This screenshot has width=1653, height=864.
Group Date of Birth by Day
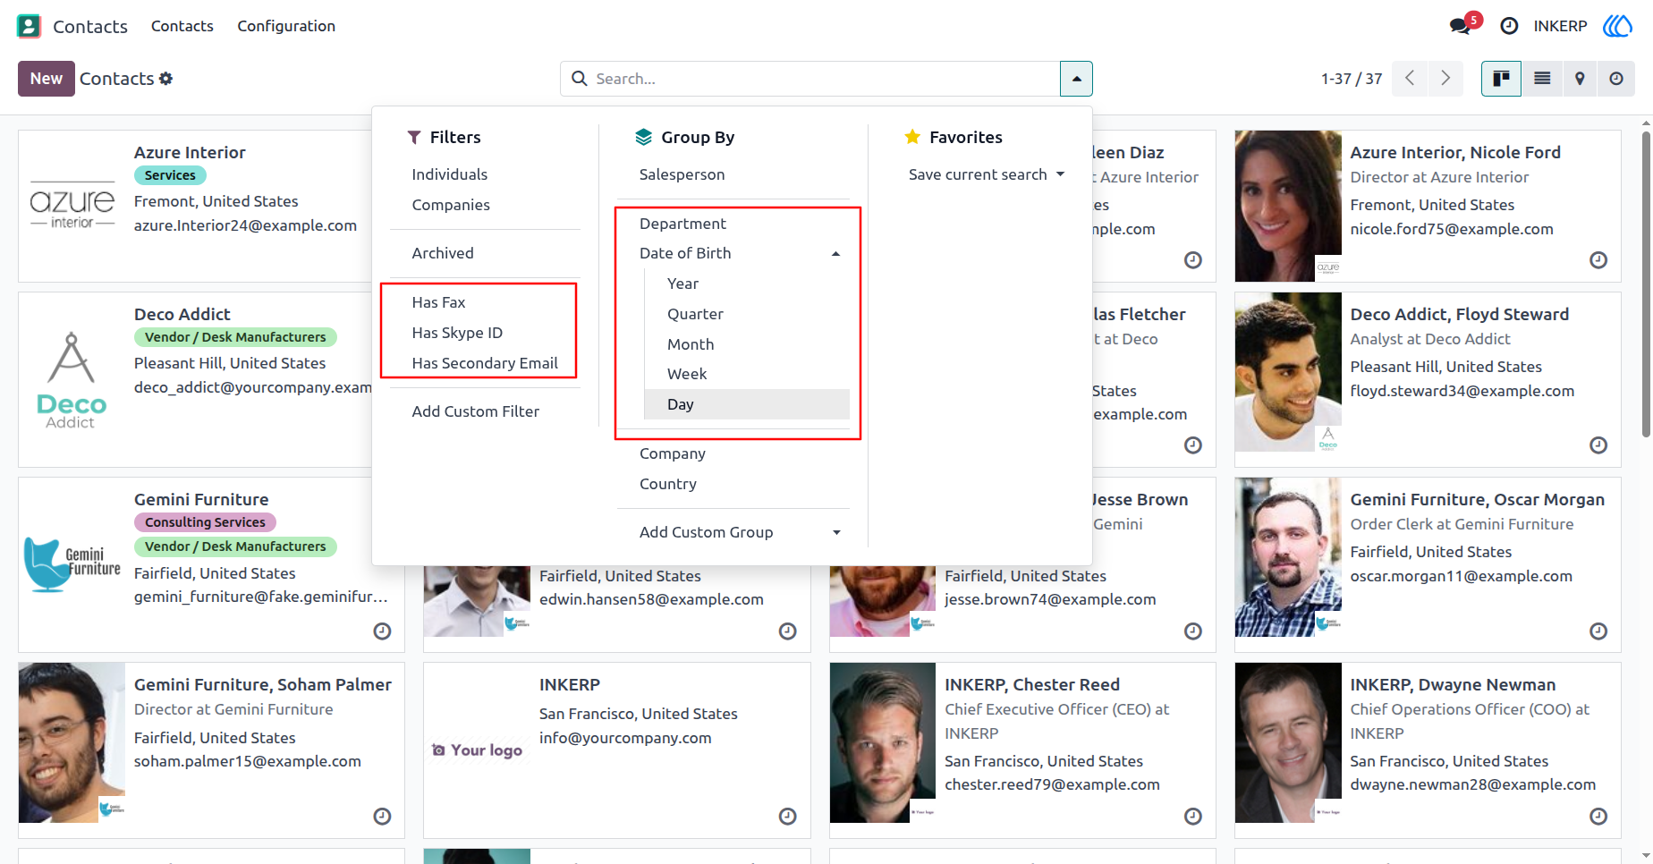(x=747, y=404)
